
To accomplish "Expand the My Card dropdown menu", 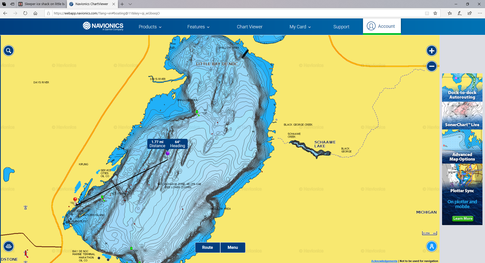I will click(x=300, y=27).
